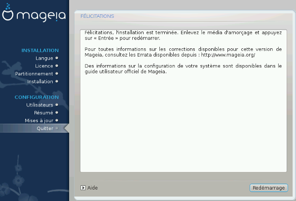The image size is (296, 201).
Task: Click the "guide utilisateur officiel de Mageia" text
Action: [125, 71]
